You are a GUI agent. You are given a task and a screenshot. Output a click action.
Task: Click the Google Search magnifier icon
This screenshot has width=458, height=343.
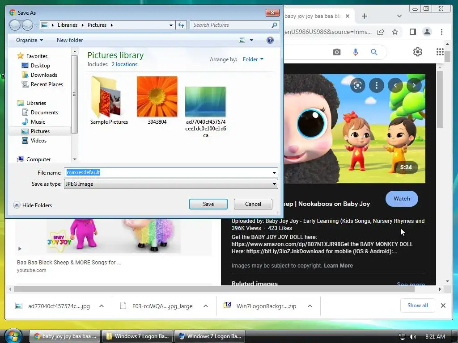click(x=374, y=52)
